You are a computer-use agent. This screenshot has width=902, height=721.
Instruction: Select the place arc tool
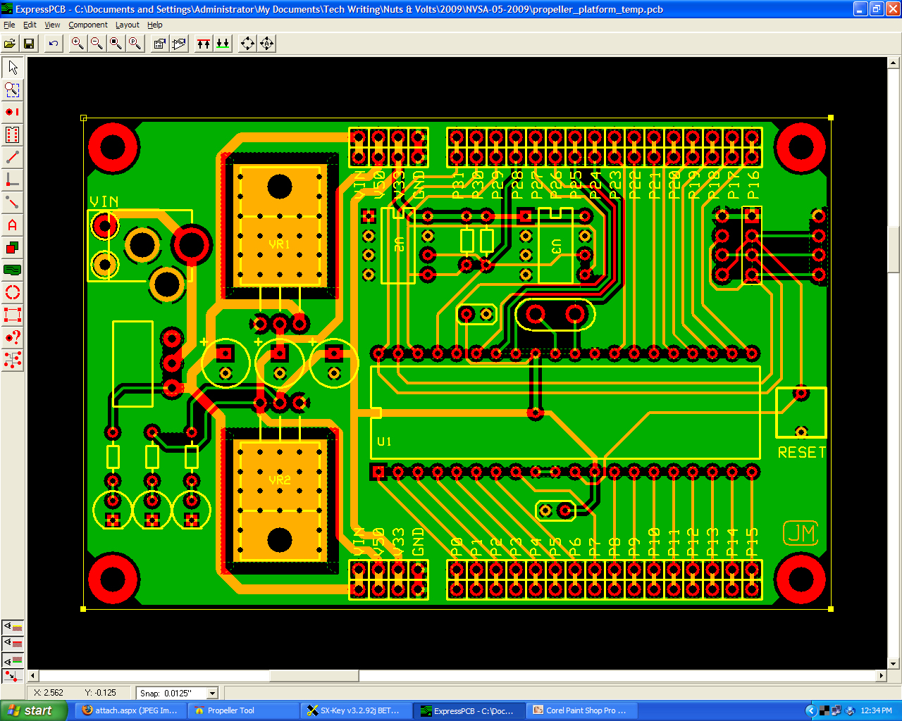pyautogui.click(x=11, y=292)
